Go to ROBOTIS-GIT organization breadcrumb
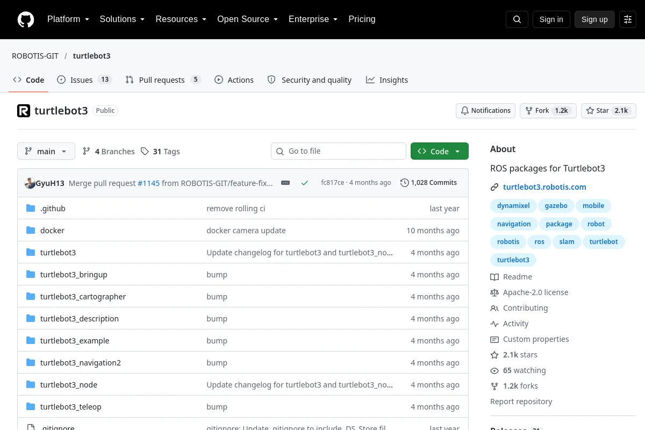Screen dimensions: 645x430 (35, 56)
